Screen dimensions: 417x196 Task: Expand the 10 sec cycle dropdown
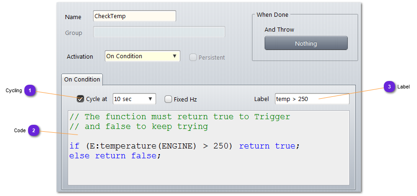[x=134, y=99]
